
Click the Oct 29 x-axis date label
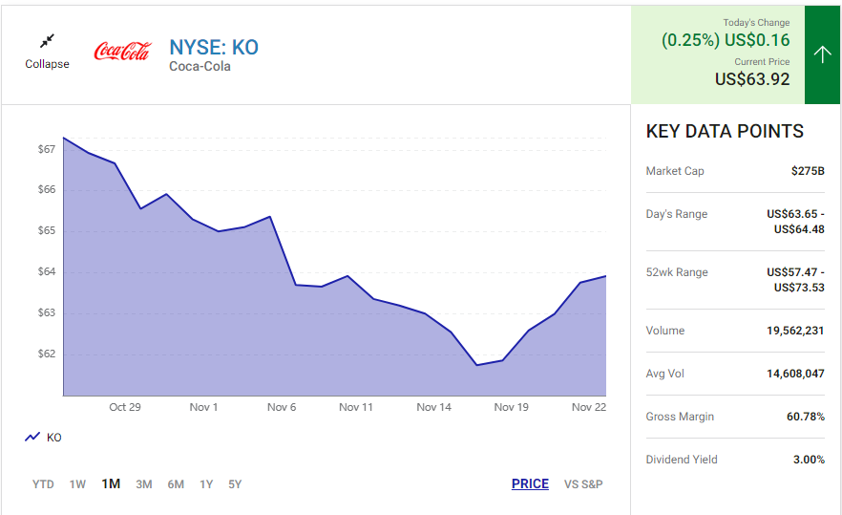[x=125, y=407]
